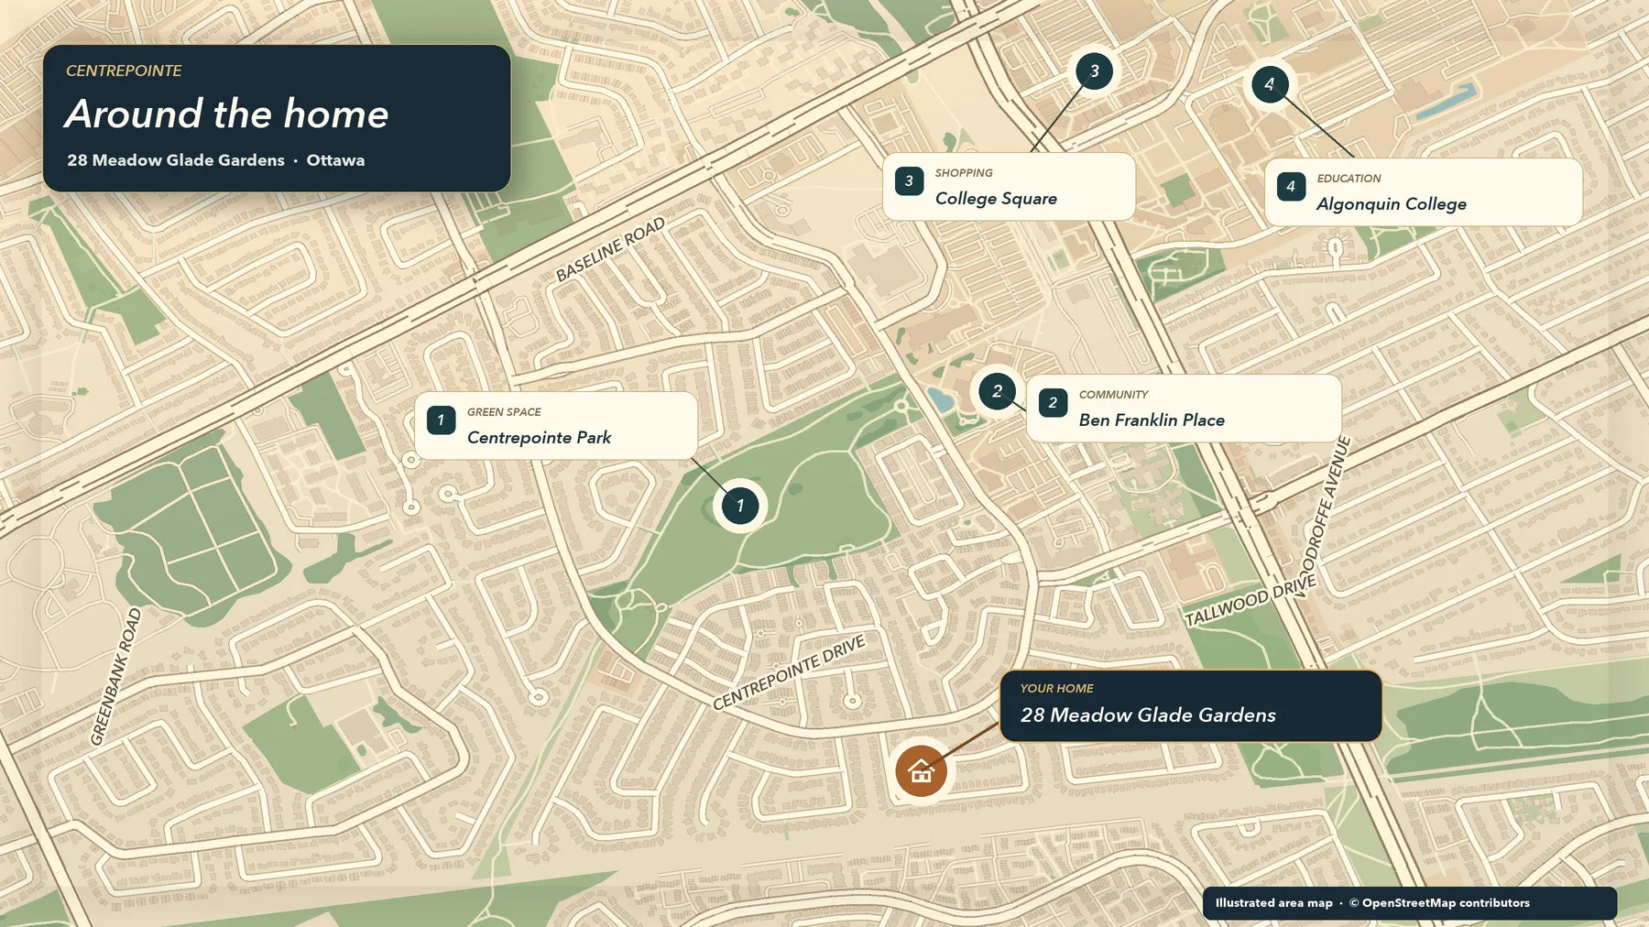Click the 'CENTREPOINTE' heading text
This screenshot has height=927, width=1649.
point(124,71)
